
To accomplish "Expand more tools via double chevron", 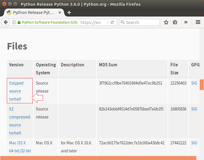I will [x=186, y=22].
